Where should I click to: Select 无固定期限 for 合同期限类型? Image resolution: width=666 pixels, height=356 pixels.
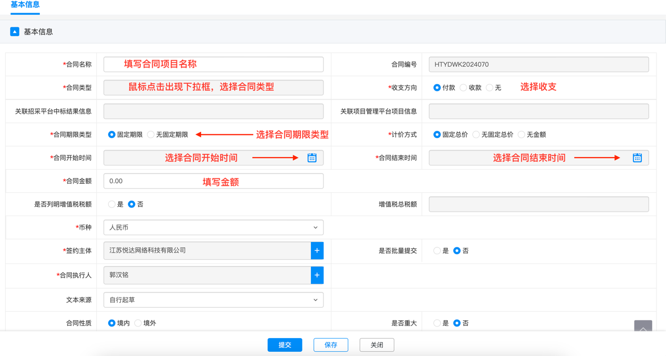150,134
